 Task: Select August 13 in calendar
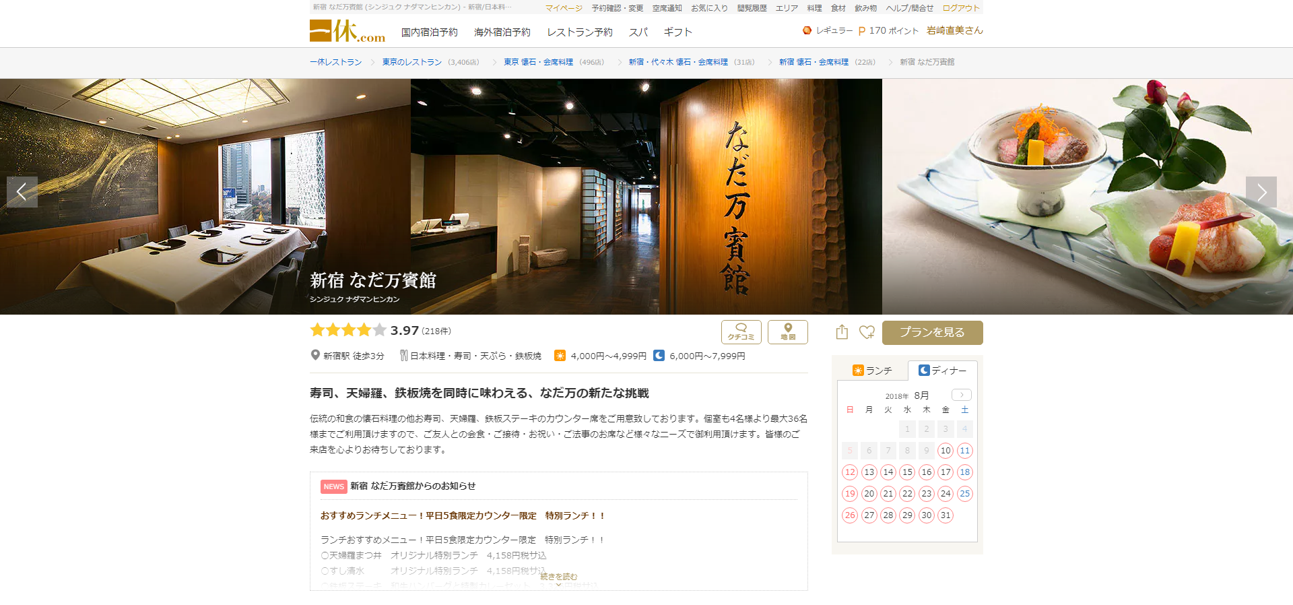(x=869, y=472)
